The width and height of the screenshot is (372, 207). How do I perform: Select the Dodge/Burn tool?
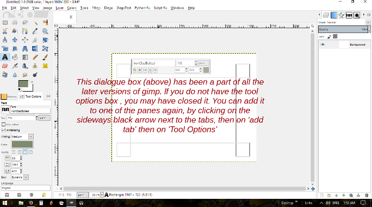[x=35, y=75]
